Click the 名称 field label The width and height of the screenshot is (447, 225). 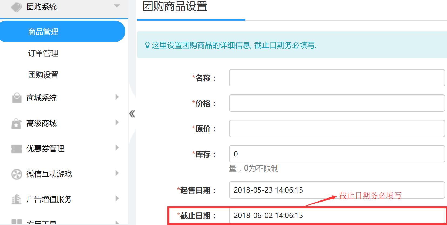204,78
